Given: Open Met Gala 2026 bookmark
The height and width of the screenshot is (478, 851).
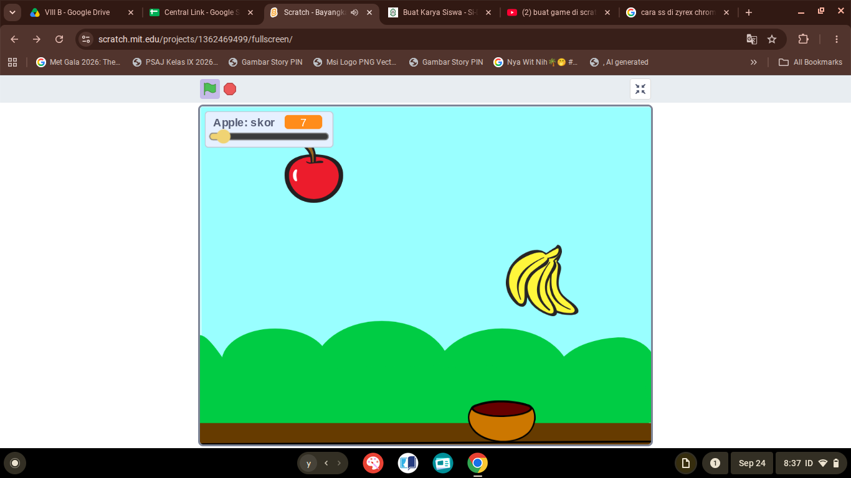Looking at the screenshot, I should pyautogui.click(x=78, y=62).
